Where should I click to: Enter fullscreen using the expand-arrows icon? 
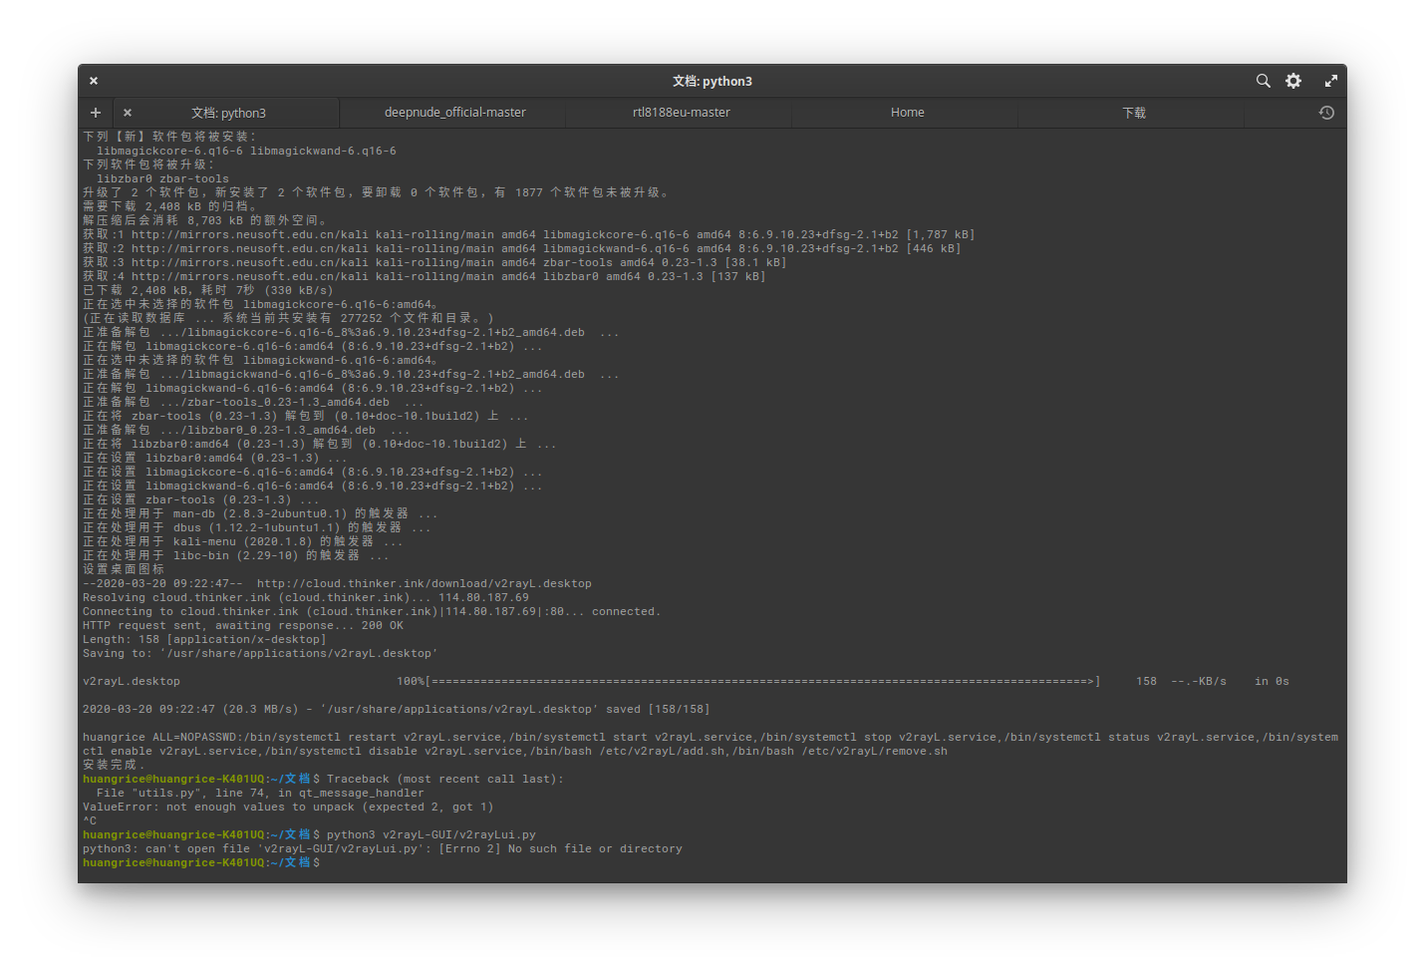(x=1331, y=81)
